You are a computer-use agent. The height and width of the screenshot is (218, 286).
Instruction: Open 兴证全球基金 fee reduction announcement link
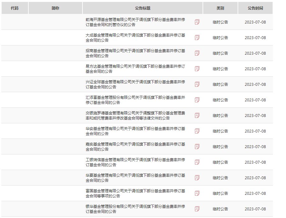point(135,84)
